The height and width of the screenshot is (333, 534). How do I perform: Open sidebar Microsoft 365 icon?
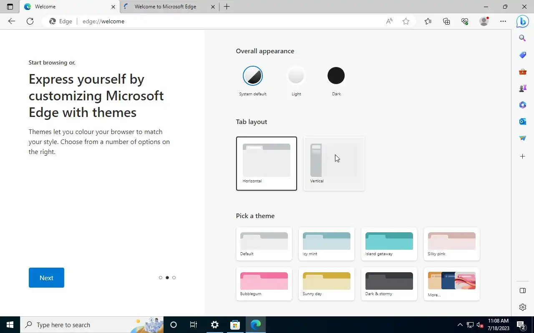[522, 105]
